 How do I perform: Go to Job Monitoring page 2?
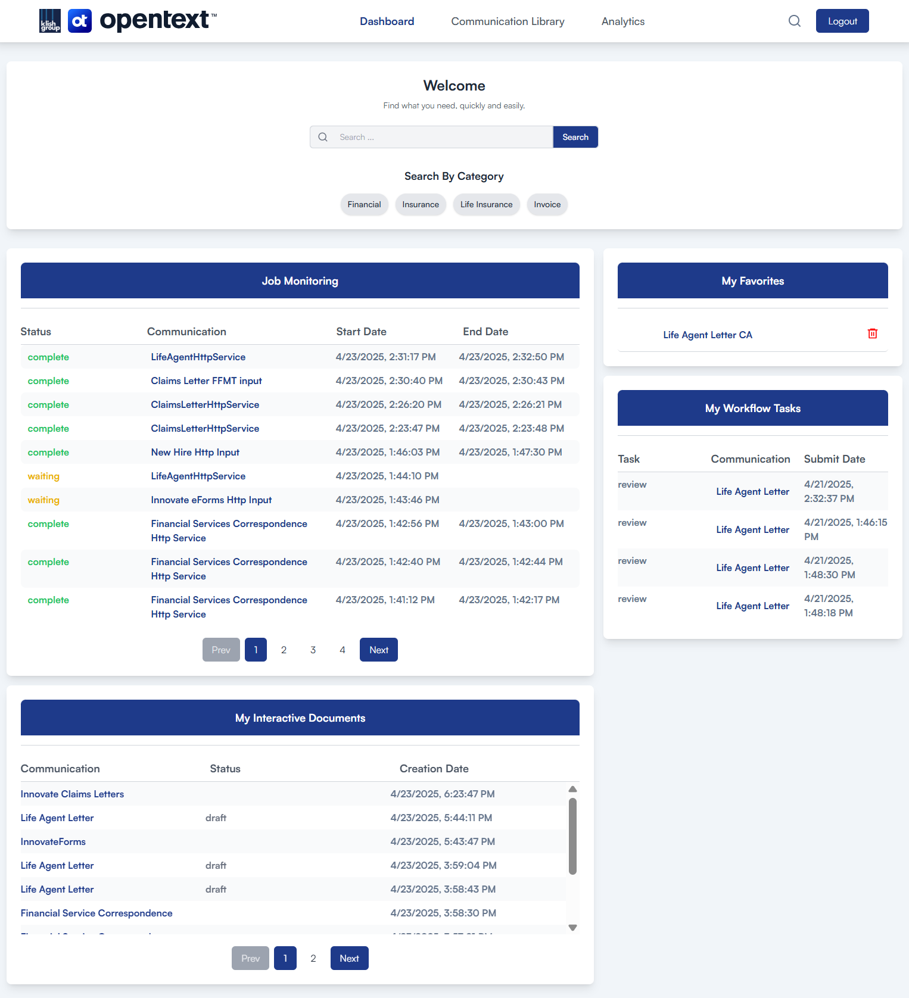284,650
